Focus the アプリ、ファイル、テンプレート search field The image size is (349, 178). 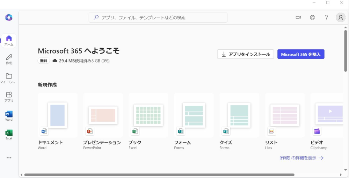[158, 17]
